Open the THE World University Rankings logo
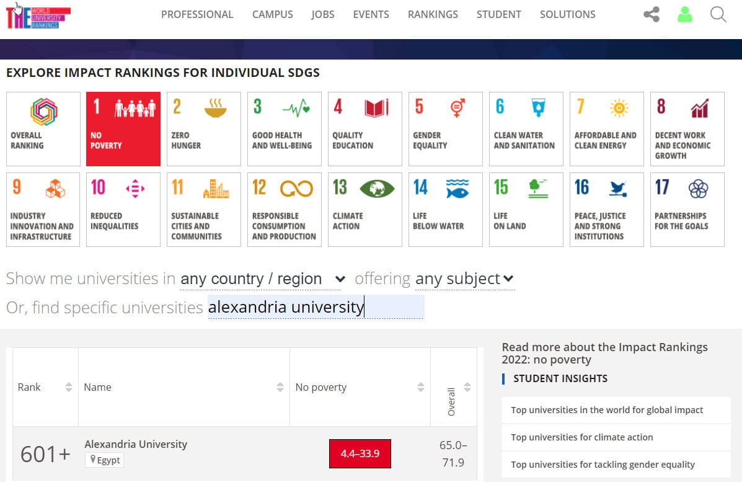Image resolution: width=742 pixels, height=482 pixels. [x=38, y=18]
